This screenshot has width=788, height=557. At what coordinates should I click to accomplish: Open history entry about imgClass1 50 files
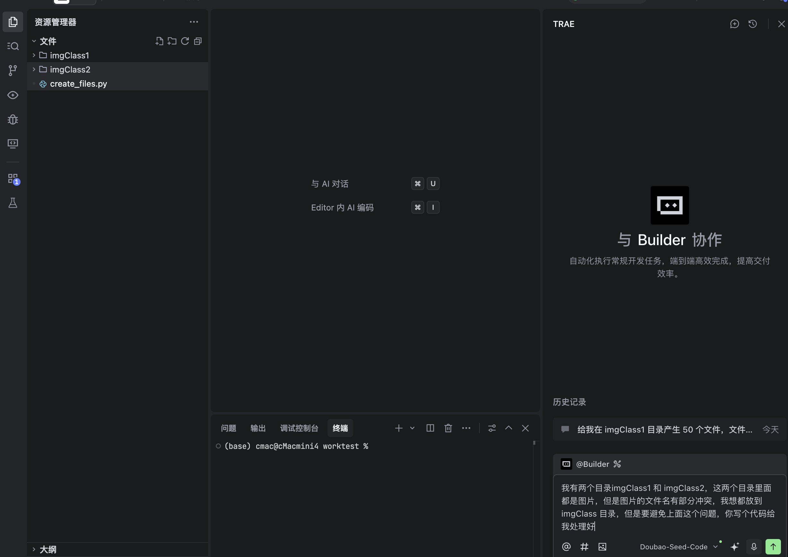664,429
